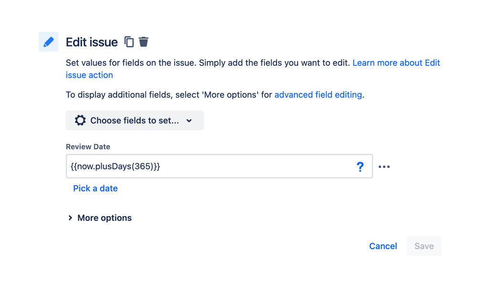Open the Choose fields to set... dropdown
Screen dimensions: 477x293
(135, 120)
